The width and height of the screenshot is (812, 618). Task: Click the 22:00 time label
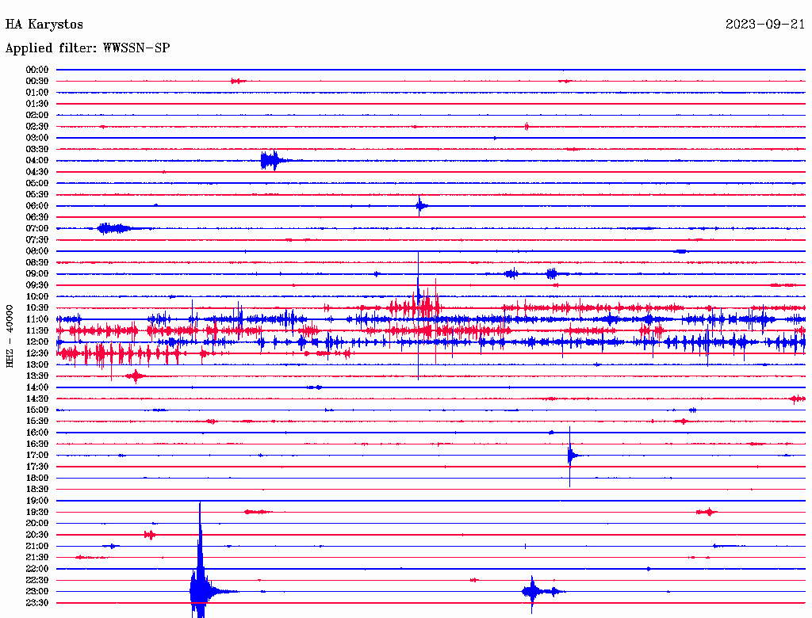pos(37,568)
